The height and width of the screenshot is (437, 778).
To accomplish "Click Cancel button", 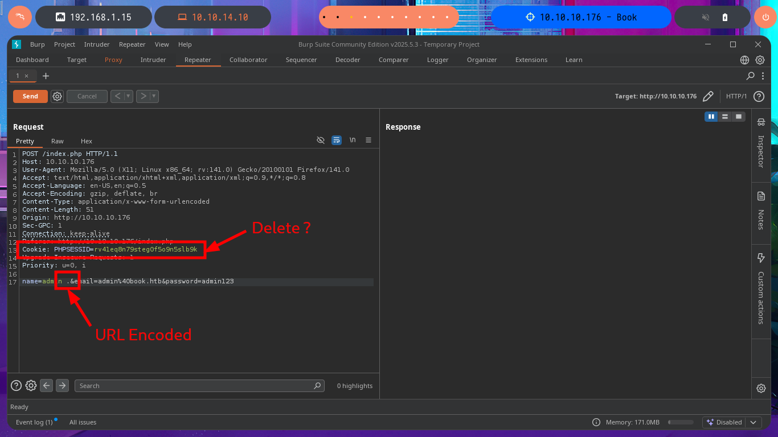I will [87, 96].
